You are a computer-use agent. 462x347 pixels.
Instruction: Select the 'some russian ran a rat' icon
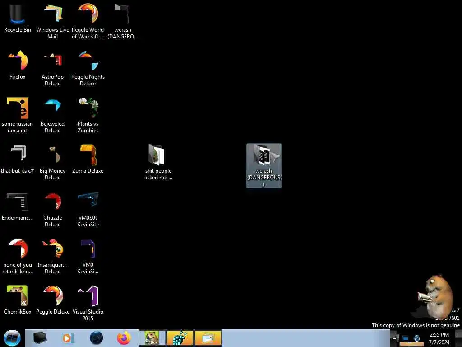[x=18, y=115]
